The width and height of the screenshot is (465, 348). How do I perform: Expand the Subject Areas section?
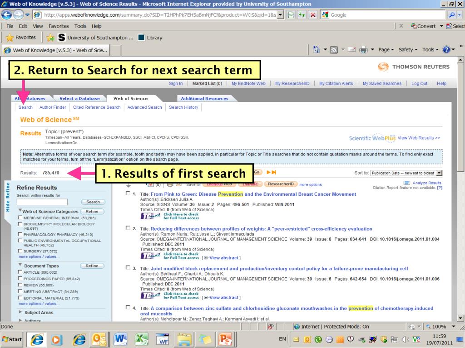[x=20, y=312]
